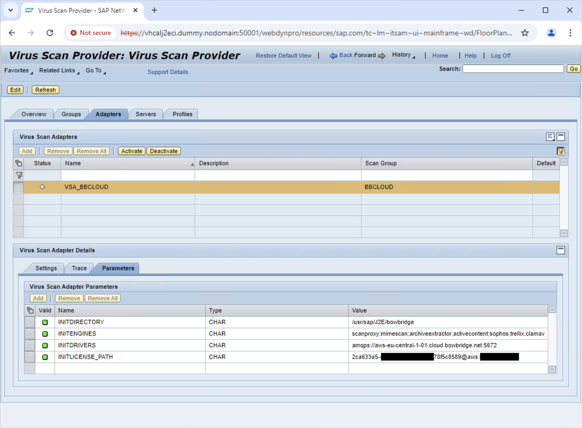
Task: Select the INITLICENSE_PATH row selector
Action: [x=30, y=357]
